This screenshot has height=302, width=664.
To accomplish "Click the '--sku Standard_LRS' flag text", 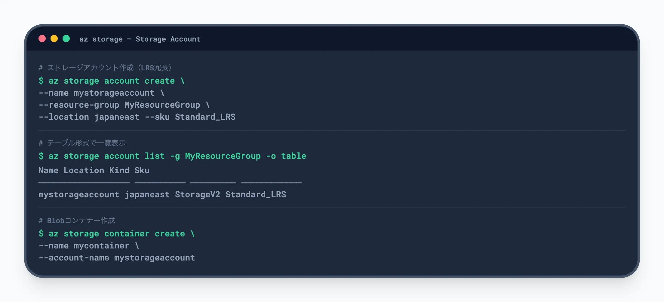I will (190, 117).
